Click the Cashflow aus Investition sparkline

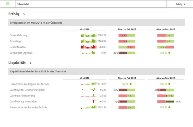point(89,101)
